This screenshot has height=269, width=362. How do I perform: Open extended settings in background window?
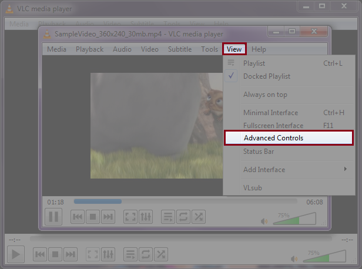point(108,254)
